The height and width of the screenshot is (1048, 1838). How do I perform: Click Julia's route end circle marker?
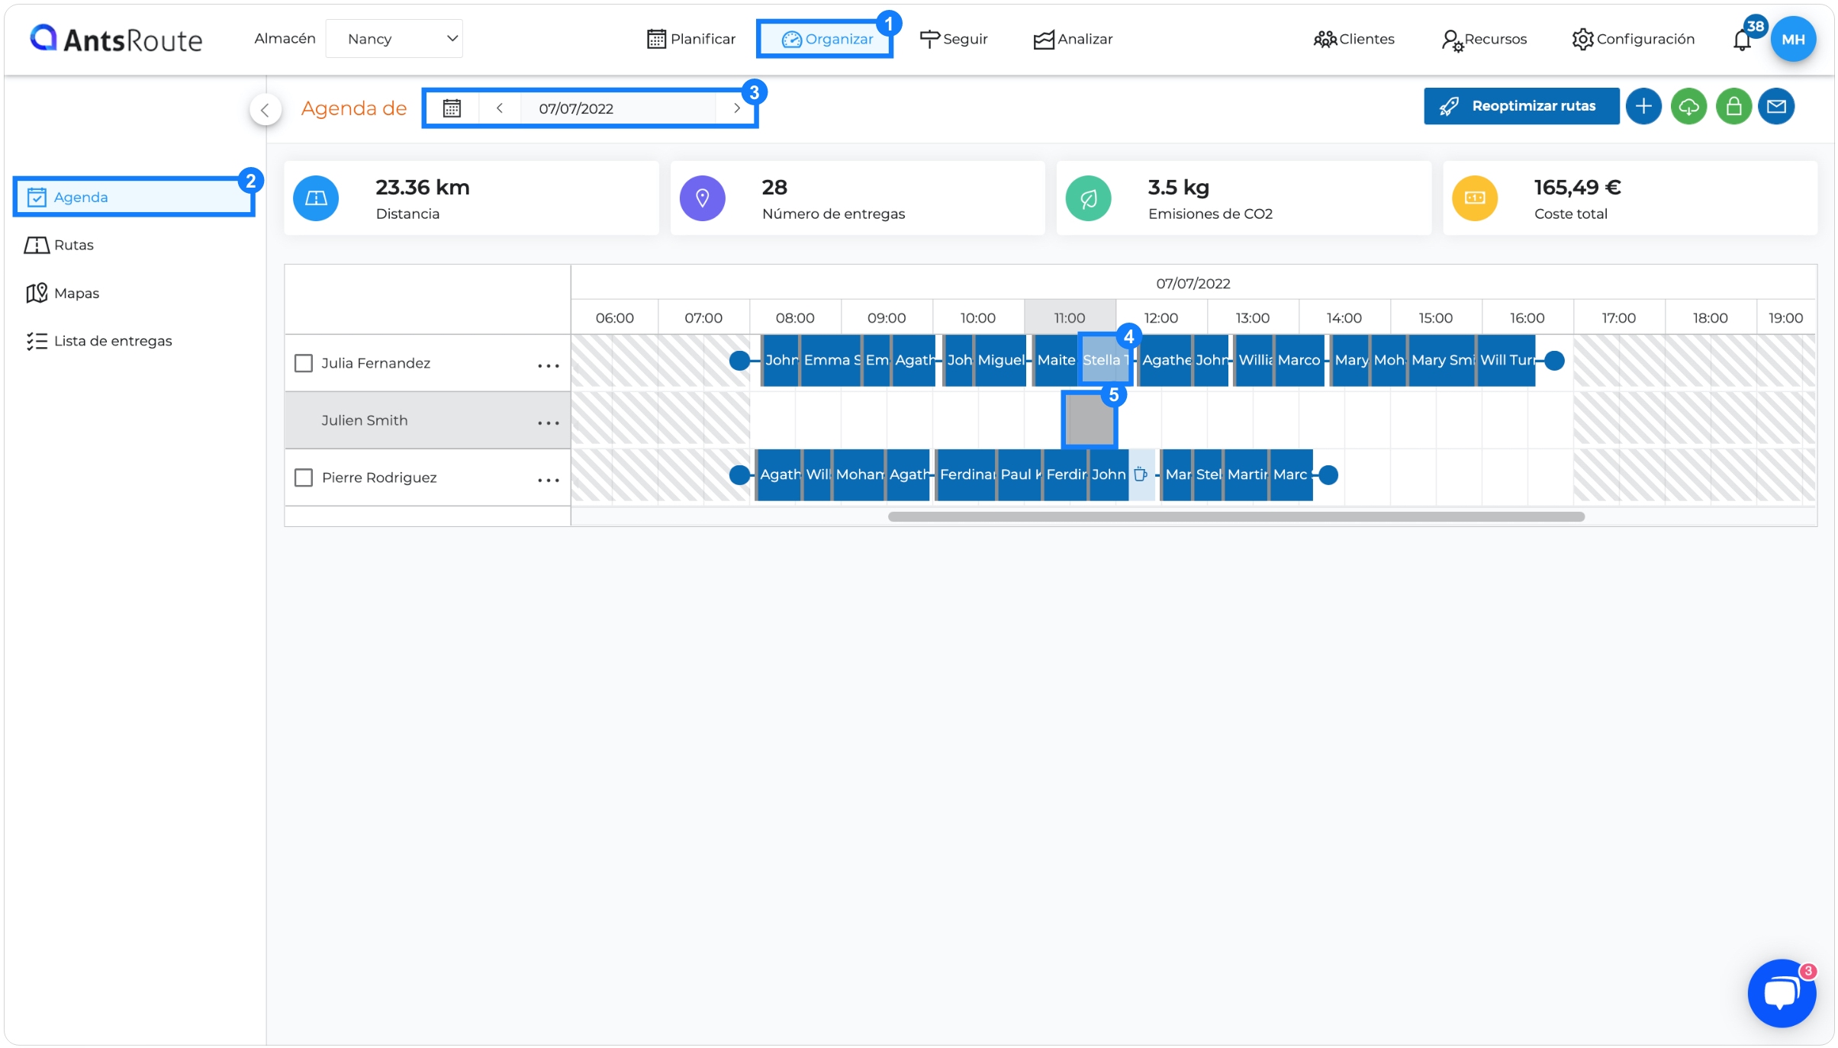[1554, 360]
